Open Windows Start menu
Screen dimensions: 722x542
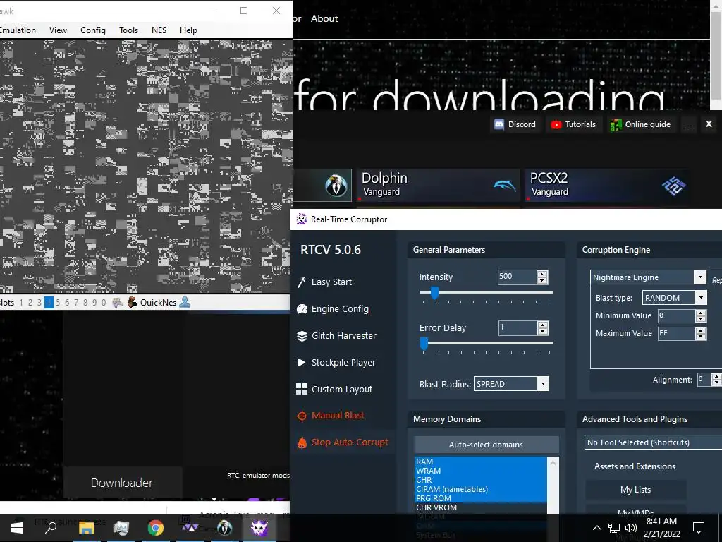(x=17, y=527)
